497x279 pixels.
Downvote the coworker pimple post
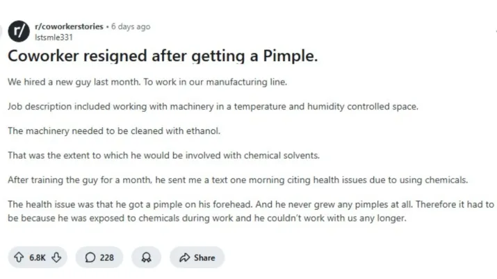point(57,257)
